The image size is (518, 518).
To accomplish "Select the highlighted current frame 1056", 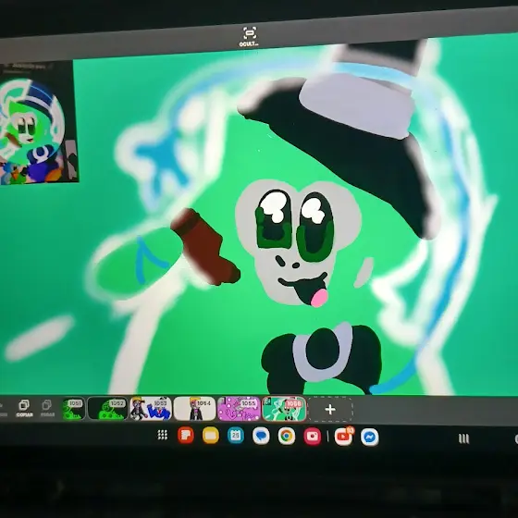I will click(x=284, y=409).
